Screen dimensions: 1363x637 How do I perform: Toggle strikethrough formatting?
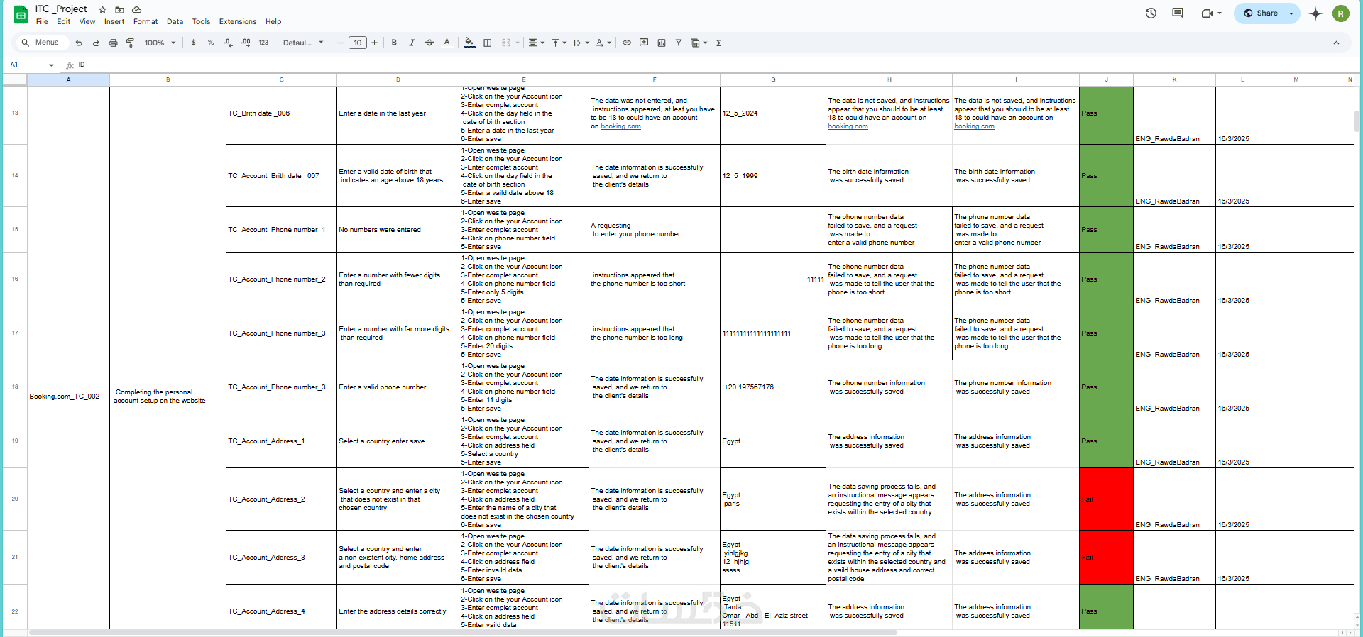point(429,43)
